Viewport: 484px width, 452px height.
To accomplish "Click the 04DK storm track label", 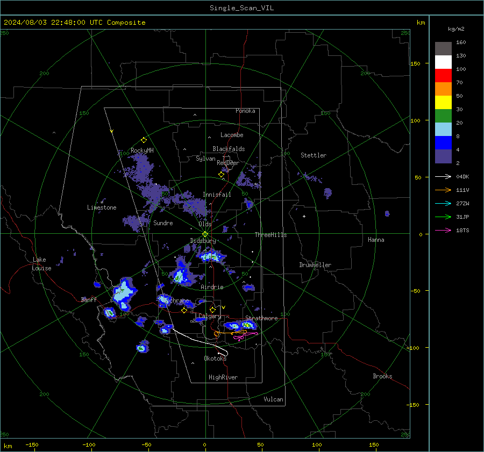I will [462, 177].
